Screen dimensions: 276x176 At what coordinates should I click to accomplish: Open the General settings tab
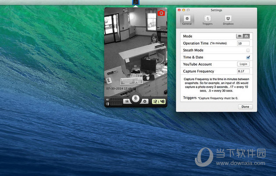[x=187, y=20]
